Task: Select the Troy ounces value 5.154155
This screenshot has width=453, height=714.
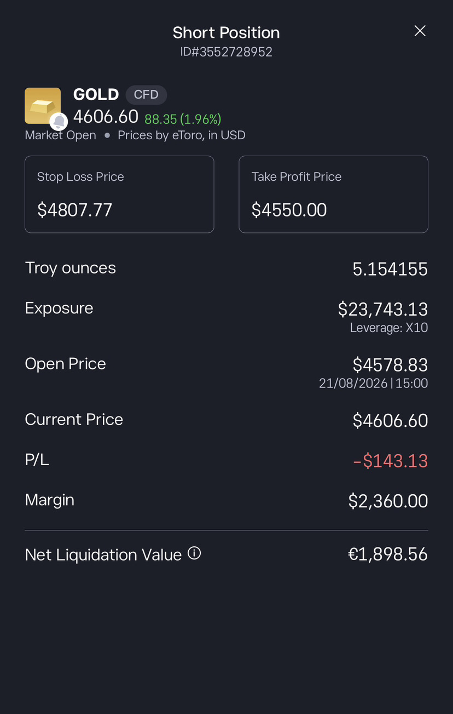Action: [x=390, y=269]
